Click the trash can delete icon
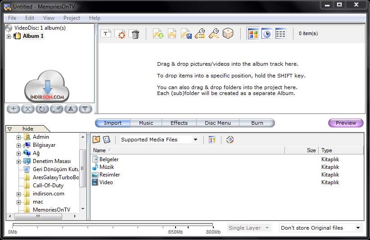 (x=135, y=34)
